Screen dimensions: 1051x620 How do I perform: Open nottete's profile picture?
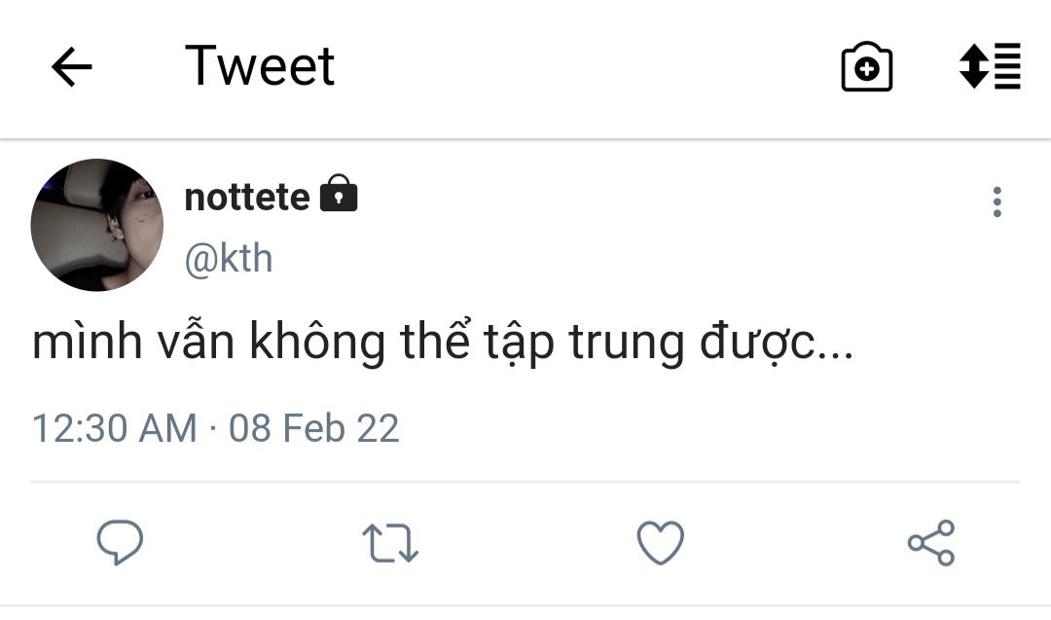point(97,225)
